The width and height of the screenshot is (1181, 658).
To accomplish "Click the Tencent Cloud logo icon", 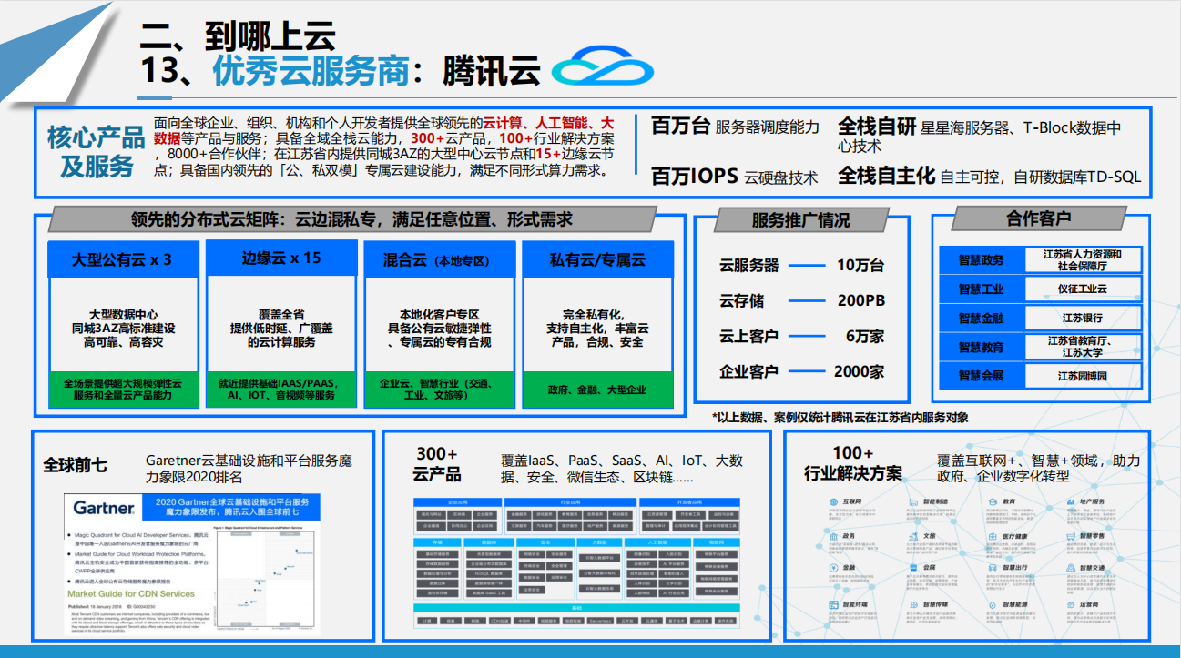I will click(604, 69).
